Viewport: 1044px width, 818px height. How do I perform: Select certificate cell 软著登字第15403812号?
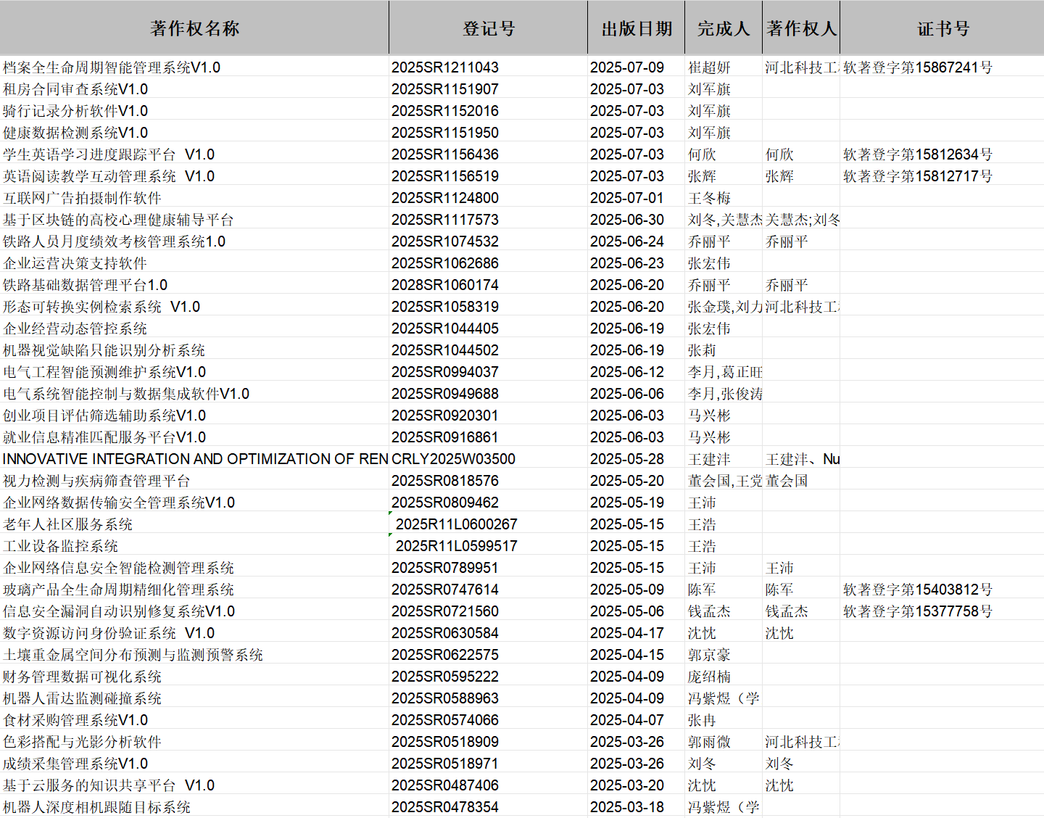click(x=917, y=590)
